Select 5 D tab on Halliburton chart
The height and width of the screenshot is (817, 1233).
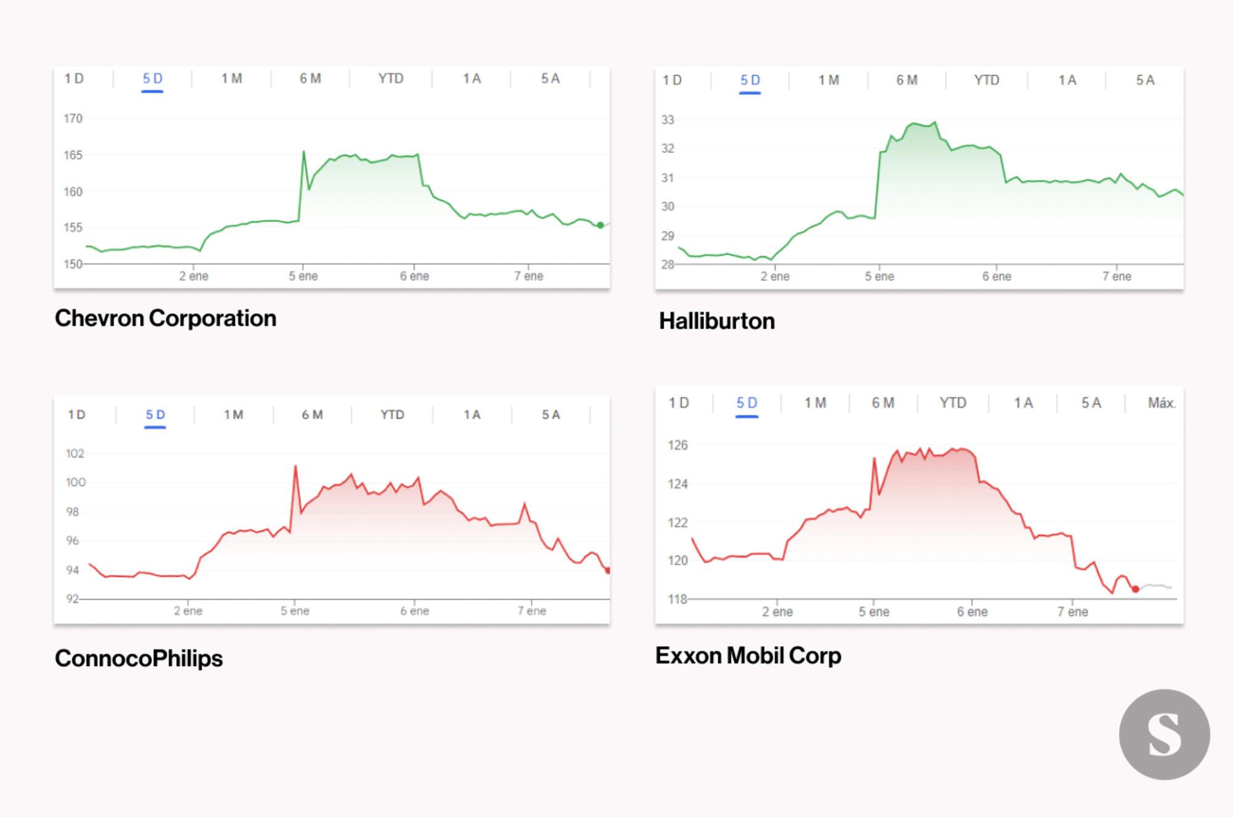click(x=750, y=80)
